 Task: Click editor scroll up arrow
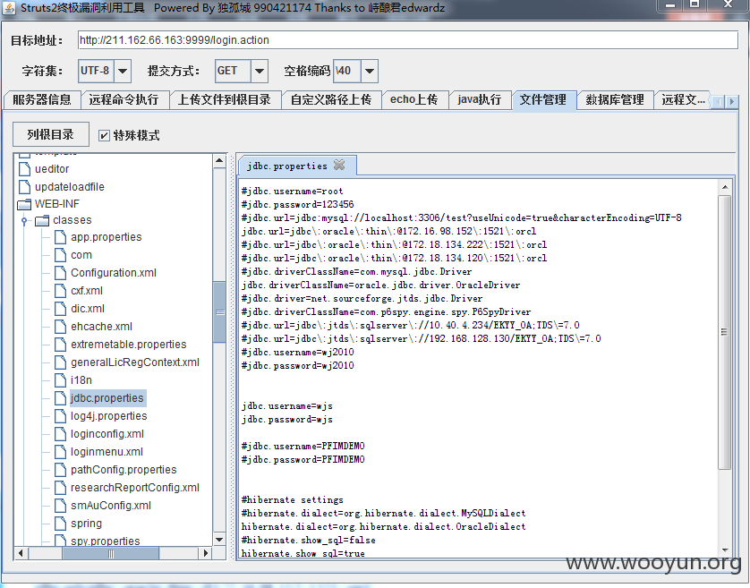pos(725,187)
